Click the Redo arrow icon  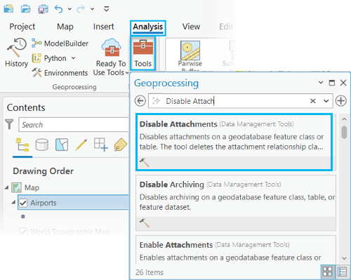pyautogui.click(x=81, y=9)
